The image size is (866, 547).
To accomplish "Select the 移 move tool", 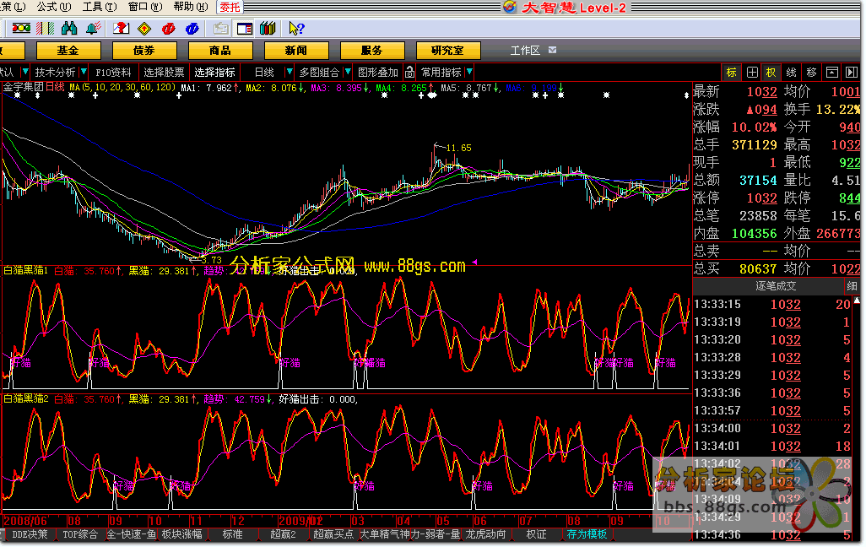I will click(811, 73).
